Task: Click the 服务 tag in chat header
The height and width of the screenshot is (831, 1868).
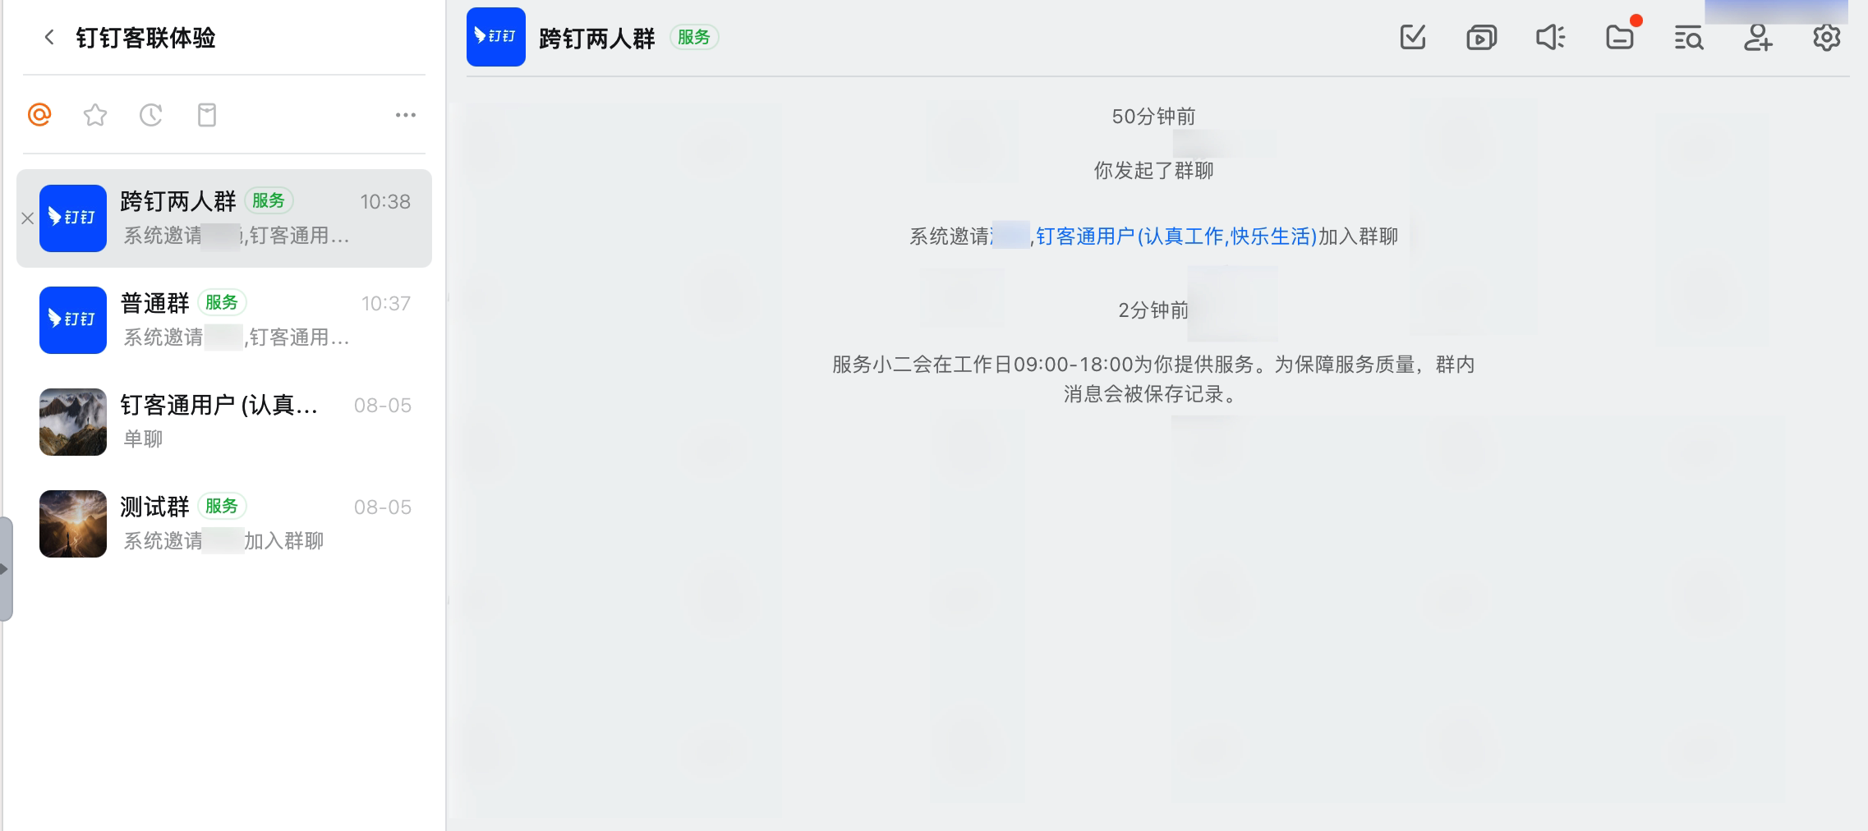Action: click(x=694, y=37)
